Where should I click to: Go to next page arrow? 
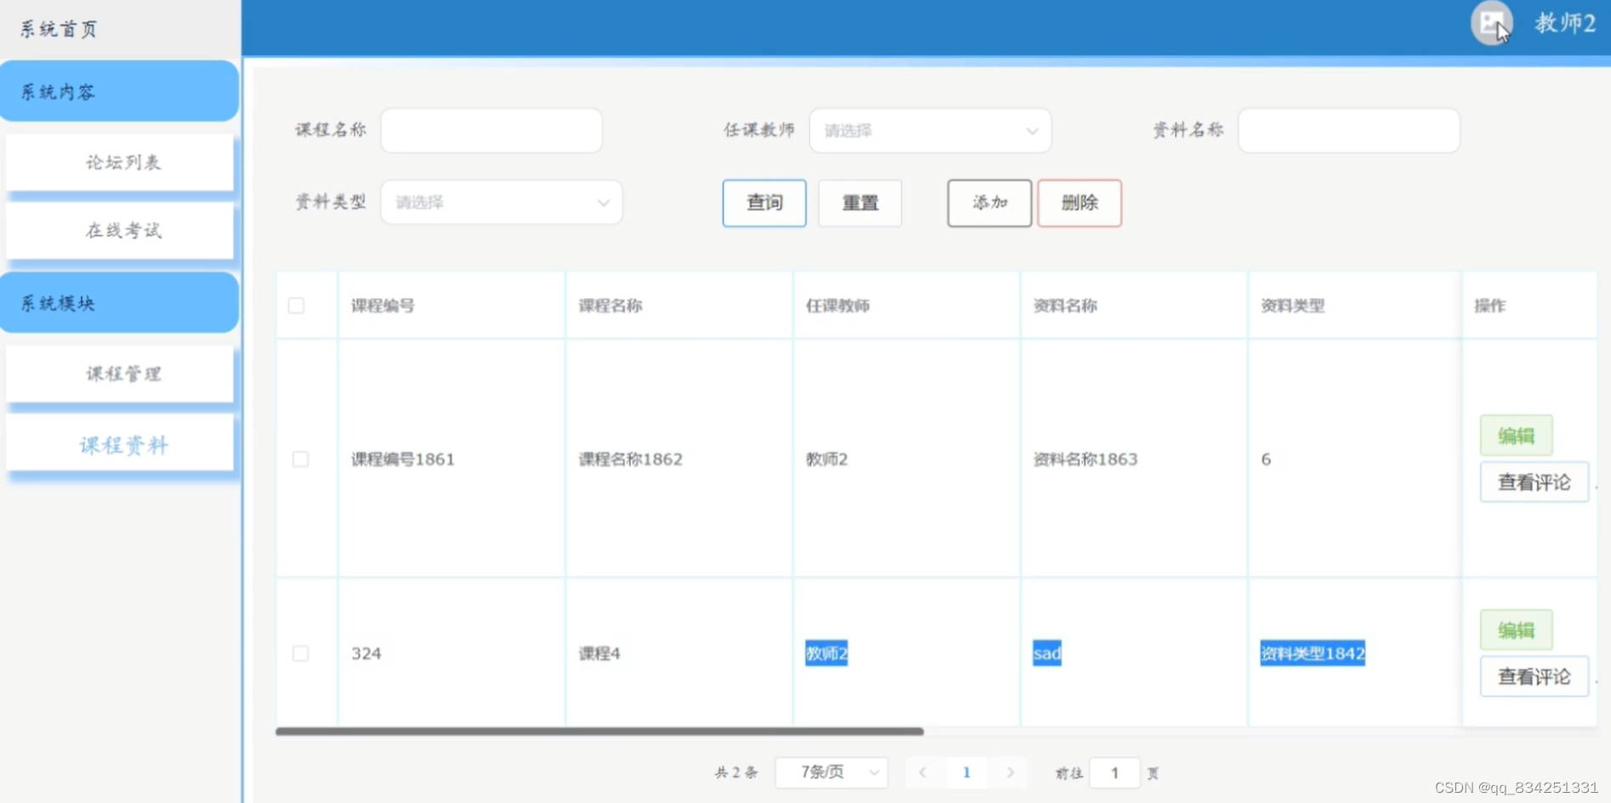point(1010,772)
